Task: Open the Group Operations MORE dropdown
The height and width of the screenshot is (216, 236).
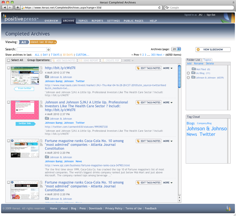Action: tap(129, 60)
